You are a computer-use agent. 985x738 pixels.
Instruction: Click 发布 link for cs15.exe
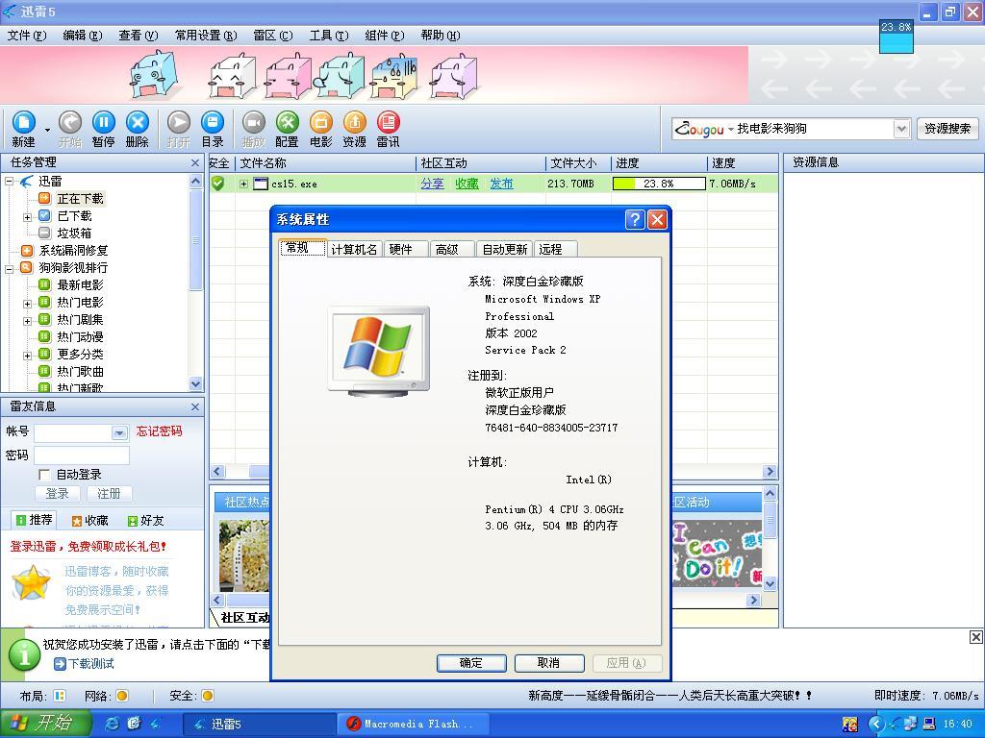pos(501,184)
